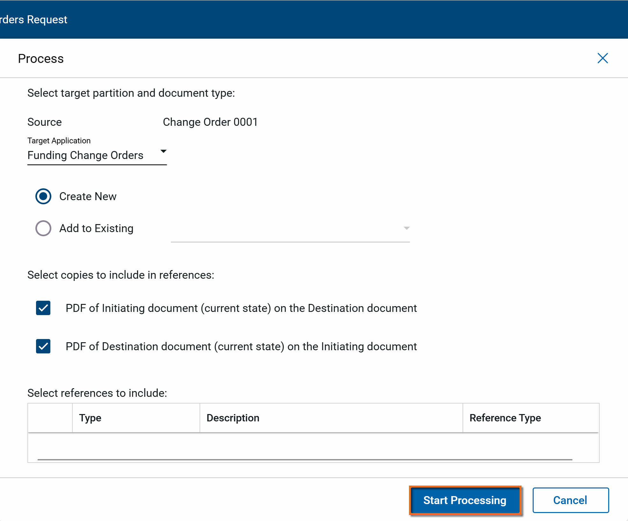The height and width of the screenshot is (521, 628).
Task: Uncheck PDF of Initiating document checkbox
Action: coord(43,308)
